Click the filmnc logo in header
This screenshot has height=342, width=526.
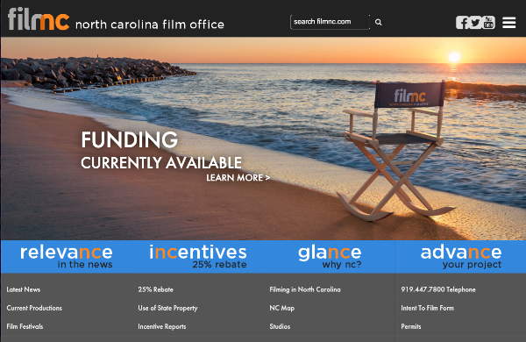39,18
